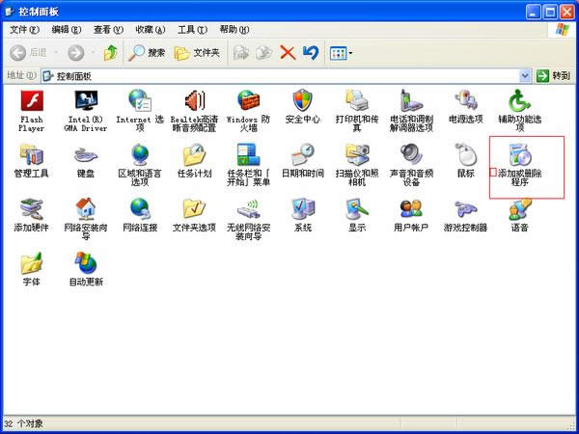This screenshot has height=434, width=579.
Task: Toggle the 文件夹 folders pane button
Action: pyautogui.click(x=197, y=52)
